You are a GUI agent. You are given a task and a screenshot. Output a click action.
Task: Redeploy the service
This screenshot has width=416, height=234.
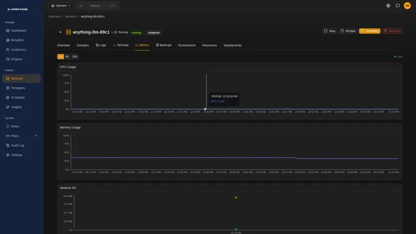tap(370, 31)
